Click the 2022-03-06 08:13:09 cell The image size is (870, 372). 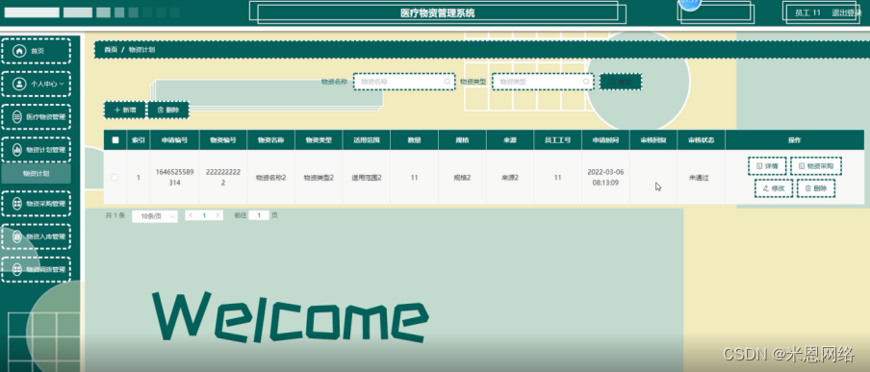tap(606, 178)
